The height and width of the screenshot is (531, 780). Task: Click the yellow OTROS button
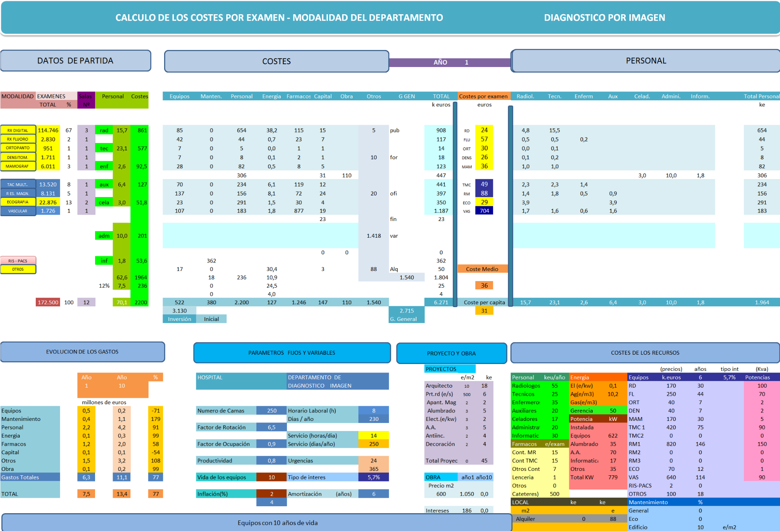tap(18, 269)
